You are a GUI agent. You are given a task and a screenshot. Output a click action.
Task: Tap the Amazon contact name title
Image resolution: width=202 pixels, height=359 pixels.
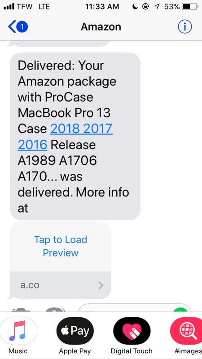coord(101,27)
